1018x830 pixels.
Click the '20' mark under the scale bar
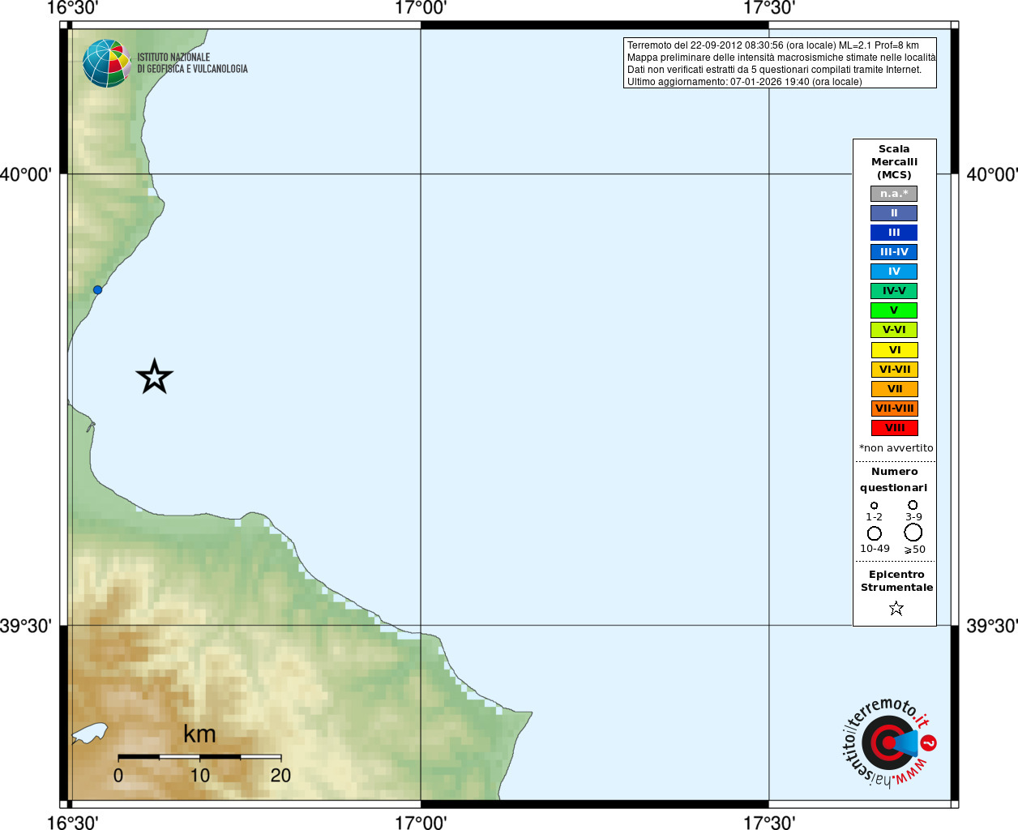point(280,776)
